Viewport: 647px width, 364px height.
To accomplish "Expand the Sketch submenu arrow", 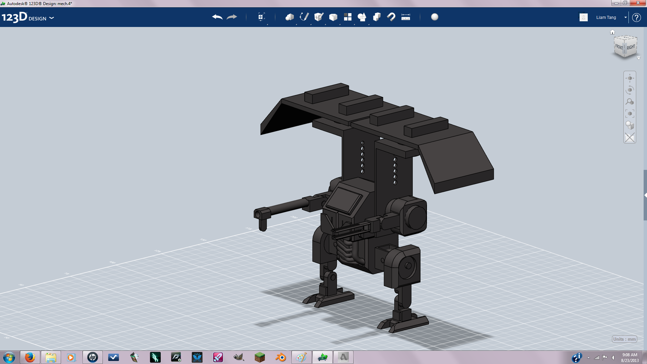I will (311, 24).
